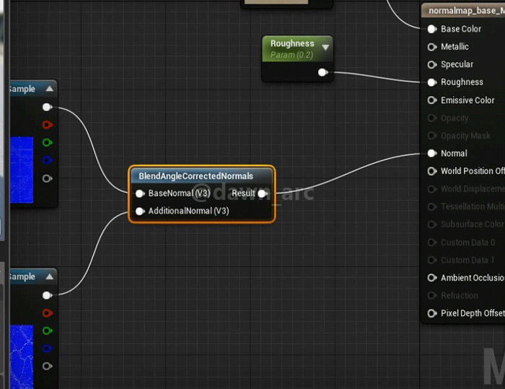Click the Result output pin of blend node
The image size is (505, 389).
pos(263,193)
